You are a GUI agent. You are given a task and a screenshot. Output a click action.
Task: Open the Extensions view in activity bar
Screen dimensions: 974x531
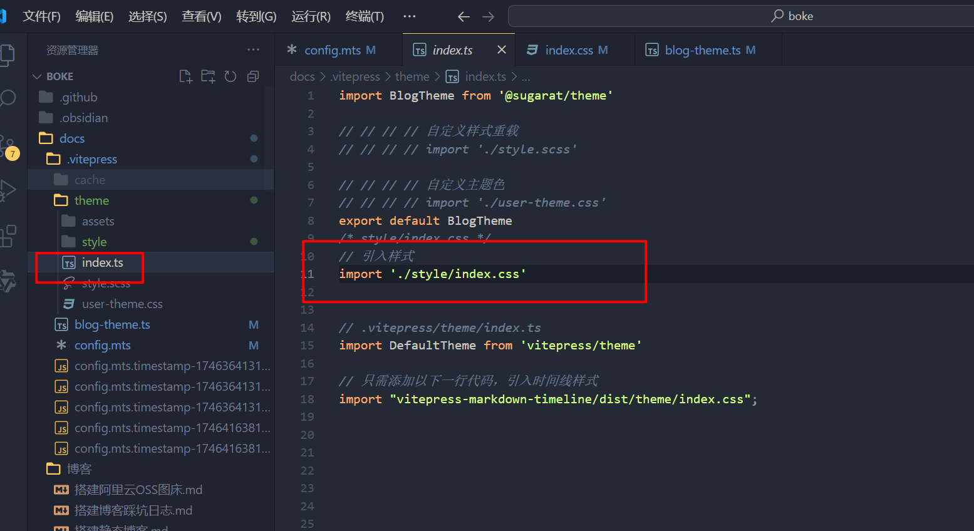[x=8, y=236]
